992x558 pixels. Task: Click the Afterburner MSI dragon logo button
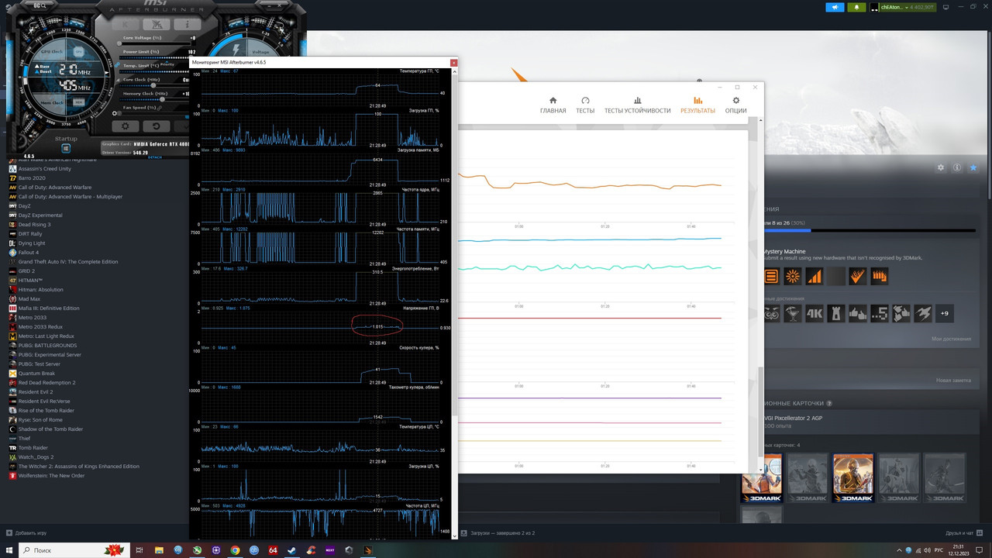point(157,24)
